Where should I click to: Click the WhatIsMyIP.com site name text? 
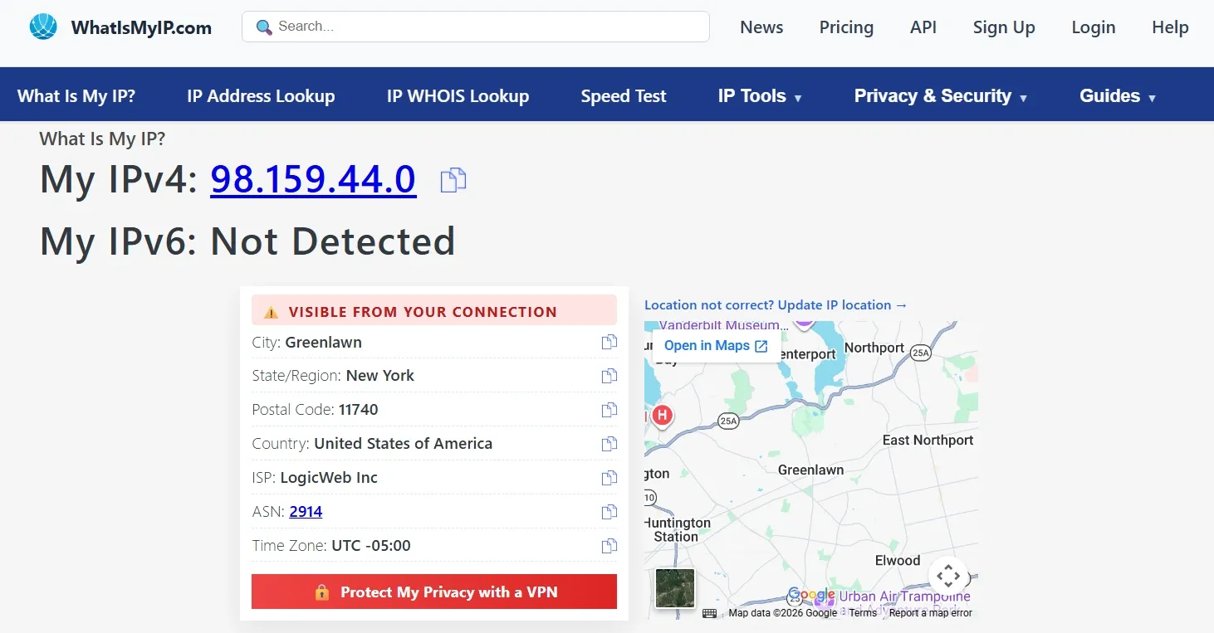(141, 27)
